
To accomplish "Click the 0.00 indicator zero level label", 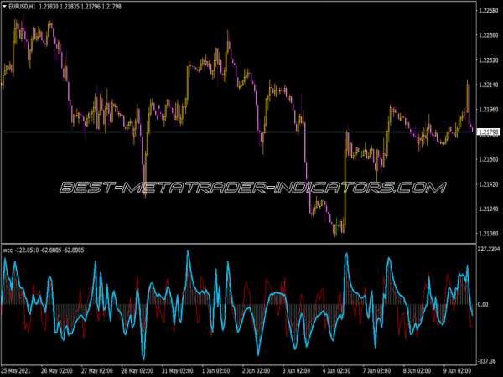I will coord(483,305).
